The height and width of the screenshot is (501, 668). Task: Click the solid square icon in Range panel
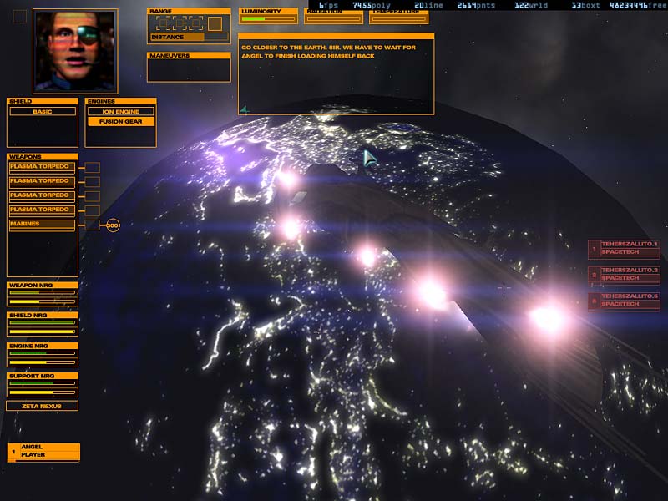click(x=215, y=23)
